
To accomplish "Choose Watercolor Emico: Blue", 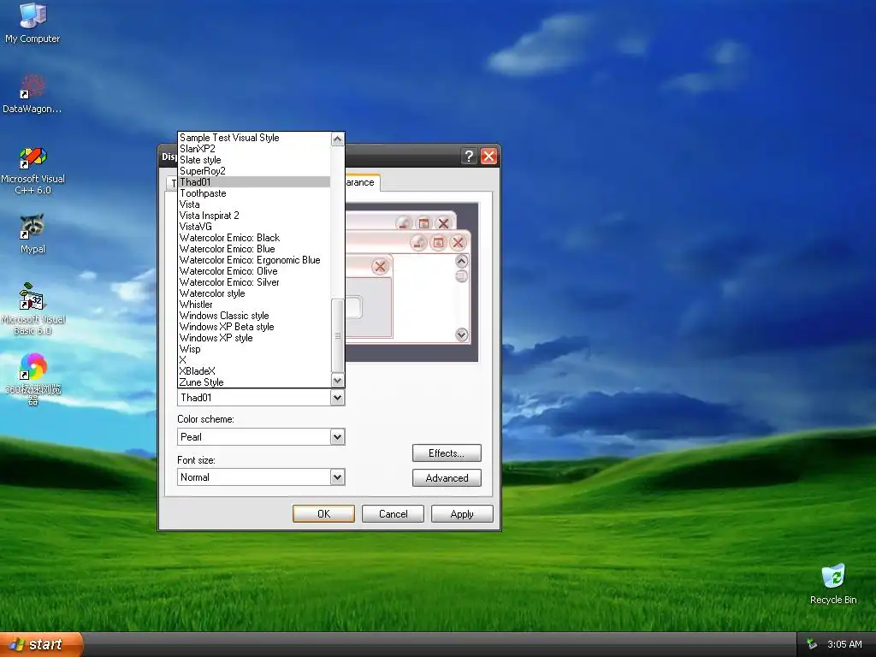I will click(254, 249).
